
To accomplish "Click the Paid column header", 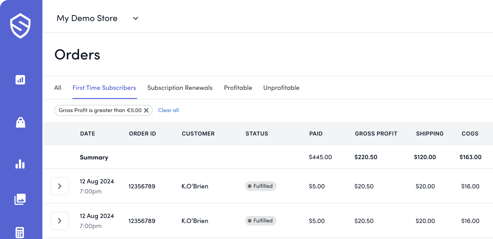I will (x=316, y=134).
